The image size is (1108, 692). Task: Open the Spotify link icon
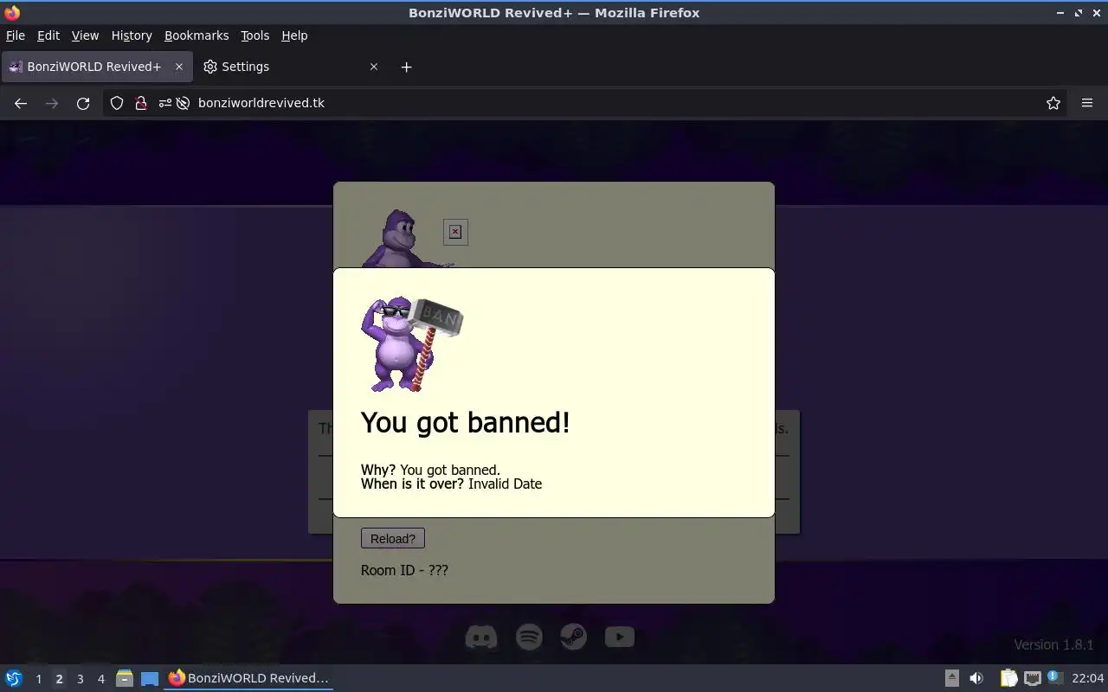(529, 638)
